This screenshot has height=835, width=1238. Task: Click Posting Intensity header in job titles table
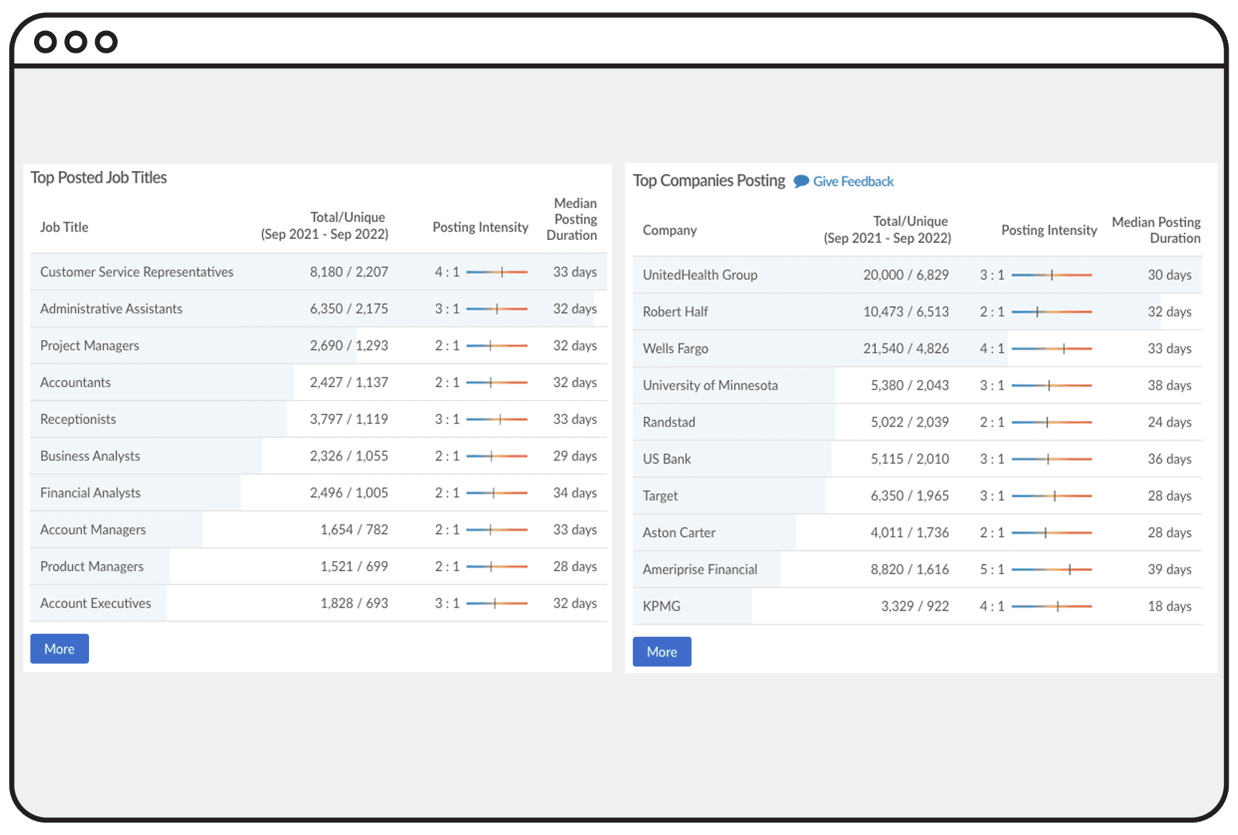pos(480,227)
